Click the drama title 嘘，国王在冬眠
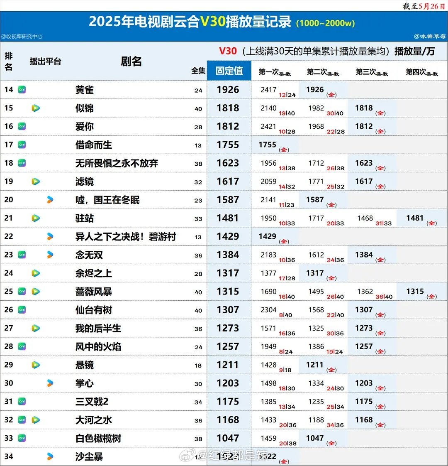 107,200
